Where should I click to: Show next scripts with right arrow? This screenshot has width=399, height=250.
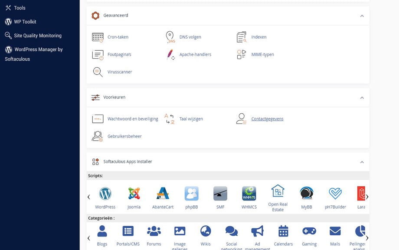point(367,197)
